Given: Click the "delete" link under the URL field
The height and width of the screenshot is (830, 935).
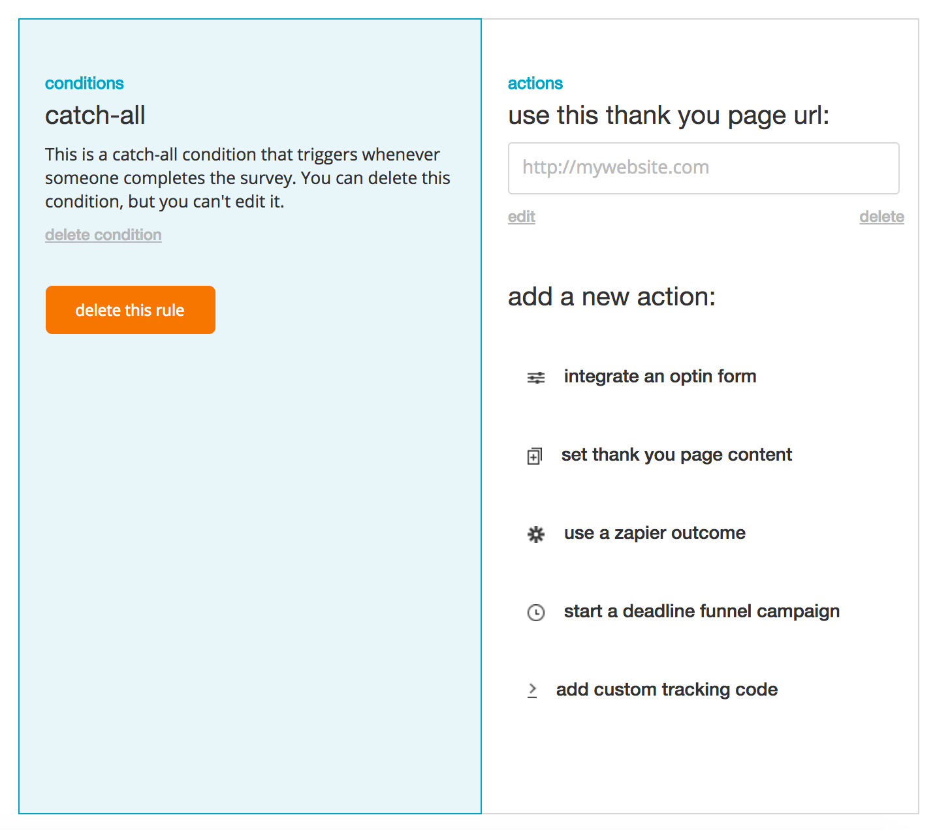Looking at the screenshot, I should pyautogui.click(x=881, y=217).
